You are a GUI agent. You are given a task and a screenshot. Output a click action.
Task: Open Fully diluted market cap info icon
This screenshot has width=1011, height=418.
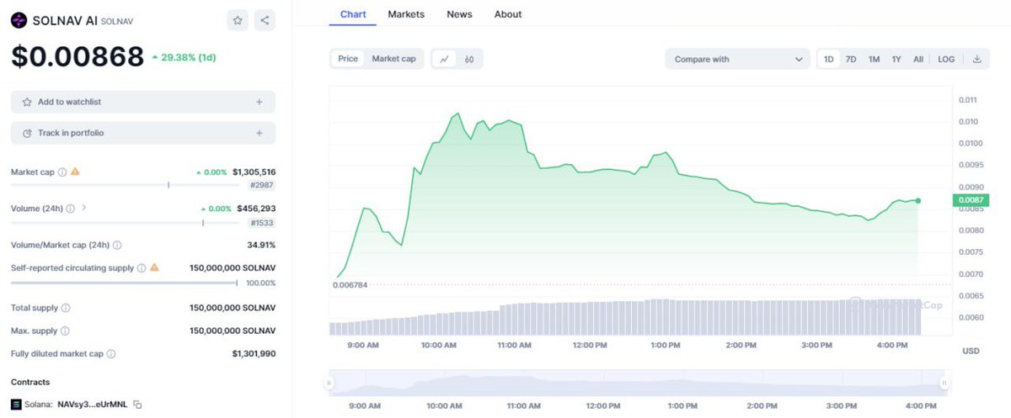[110, 354]
